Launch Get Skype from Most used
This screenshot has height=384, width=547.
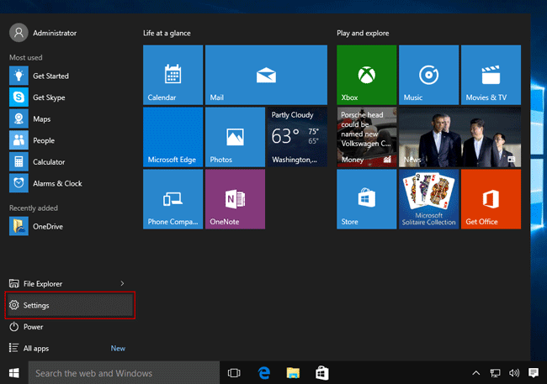70,97
